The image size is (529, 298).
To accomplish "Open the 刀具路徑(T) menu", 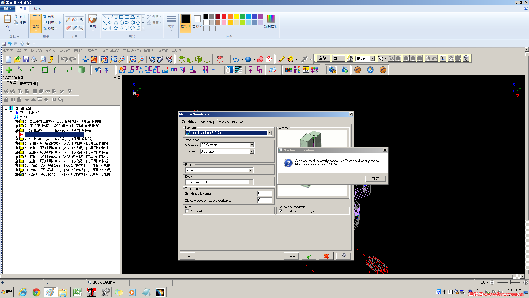I will click(132, 51).
